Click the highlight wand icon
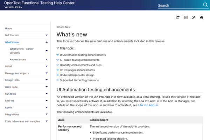210x140 pixels. point(194,17)
